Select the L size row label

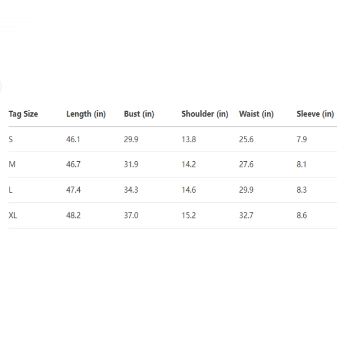(11, 190)
